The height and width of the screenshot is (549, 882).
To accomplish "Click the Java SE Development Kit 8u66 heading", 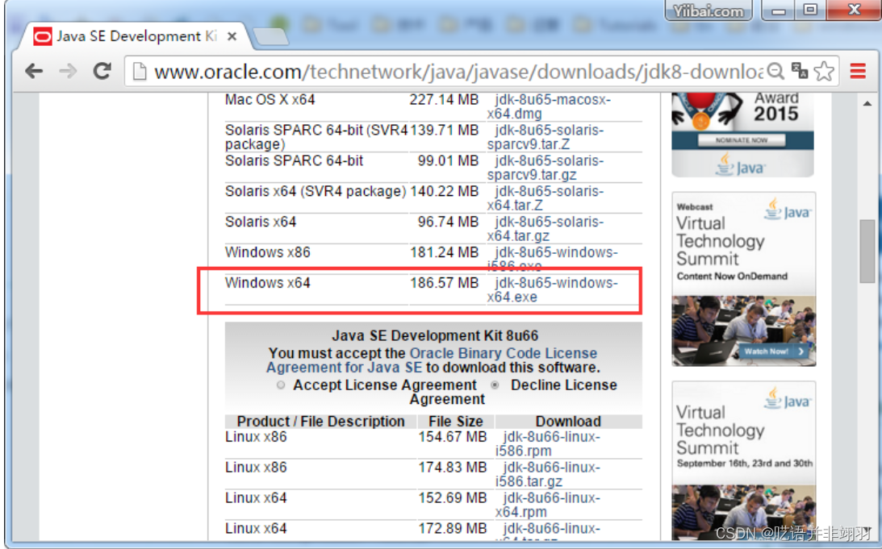I will point(435,336).
